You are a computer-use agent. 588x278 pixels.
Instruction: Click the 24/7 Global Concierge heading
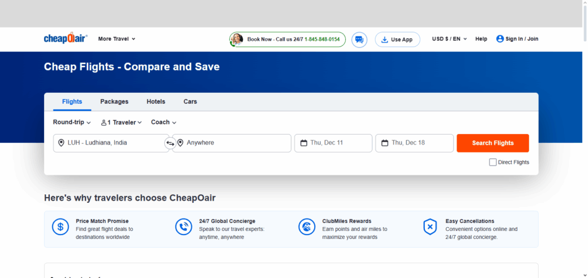click(227, 221)
